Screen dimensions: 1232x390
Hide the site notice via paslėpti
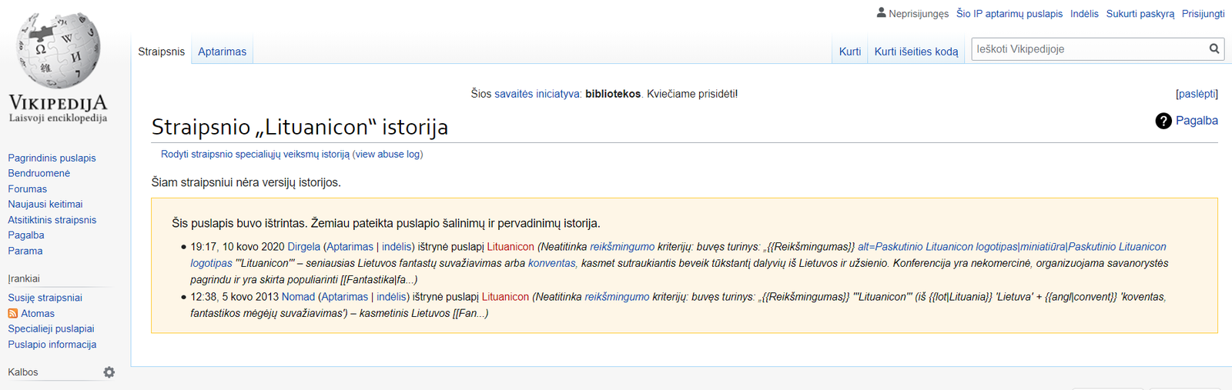[x=1197, y=94]
